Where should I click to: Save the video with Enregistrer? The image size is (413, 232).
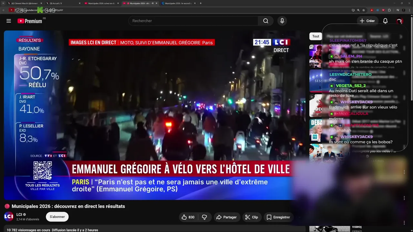coord(278,217)
